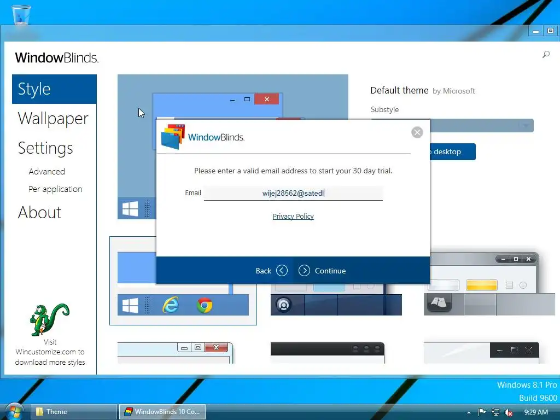This screenshot has width=560, height=420.
Task: Open the Privacy Policy link
Action: point(293,217)
